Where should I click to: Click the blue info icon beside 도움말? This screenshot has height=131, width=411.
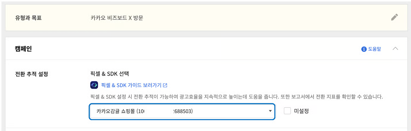[x=364, y=49]
